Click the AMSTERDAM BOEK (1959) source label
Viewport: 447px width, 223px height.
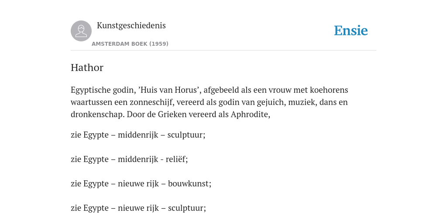pyautogui.click(x=130, y=44)
